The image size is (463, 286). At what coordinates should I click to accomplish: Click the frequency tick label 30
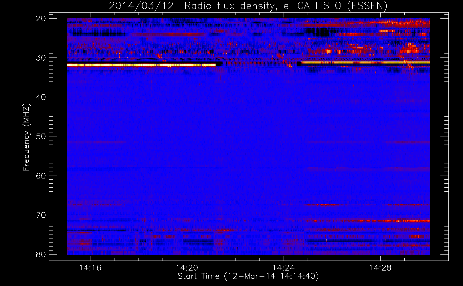pyautogui.click(x=41, y=58)
